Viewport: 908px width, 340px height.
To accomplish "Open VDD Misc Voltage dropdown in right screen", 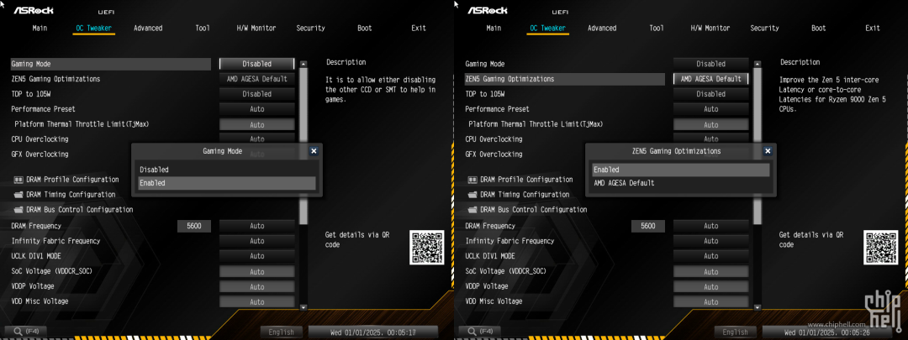I will (x=711, y=302).
